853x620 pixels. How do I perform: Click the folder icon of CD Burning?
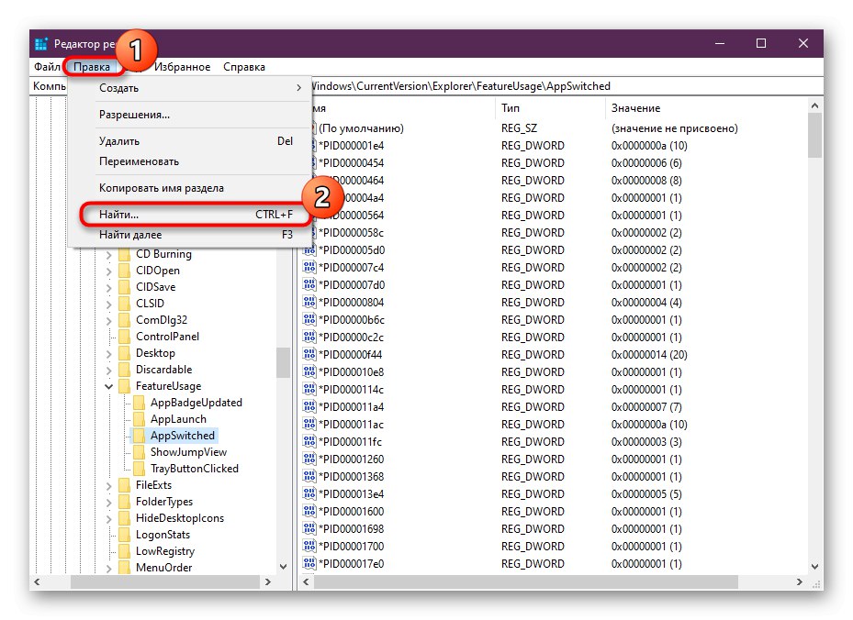pos(125,254)
